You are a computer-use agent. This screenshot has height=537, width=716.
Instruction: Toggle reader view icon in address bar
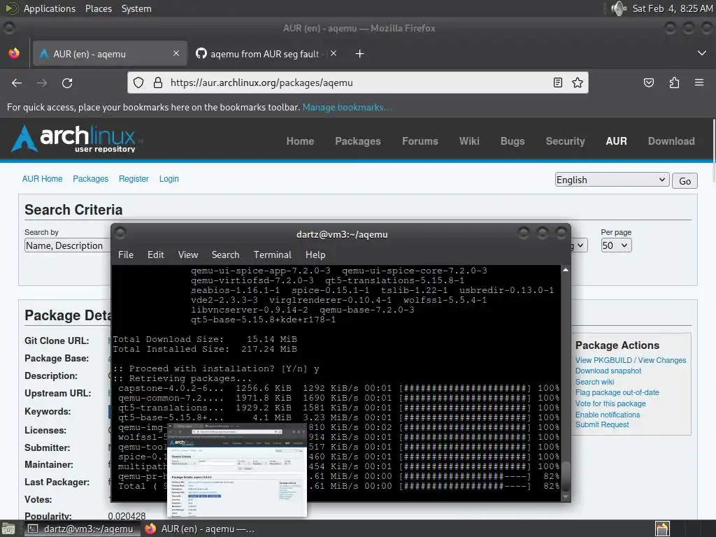pos(557,83)
